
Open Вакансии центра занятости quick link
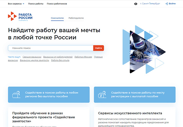pos(34,60)
